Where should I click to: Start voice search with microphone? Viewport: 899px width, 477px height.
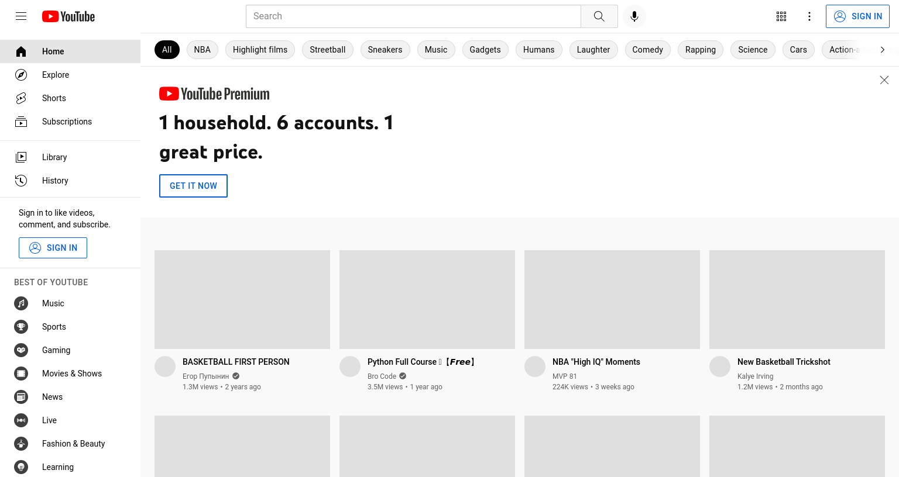[634, 16]
